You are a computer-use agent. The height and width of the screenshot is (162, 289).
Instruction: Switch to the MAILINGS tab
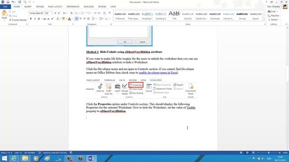click(x=89, y=7)
